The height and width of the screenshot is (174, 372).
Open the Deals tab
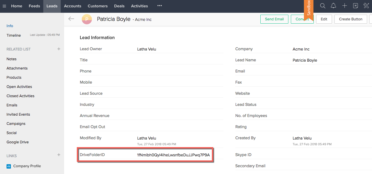click(x=119, y=6)
